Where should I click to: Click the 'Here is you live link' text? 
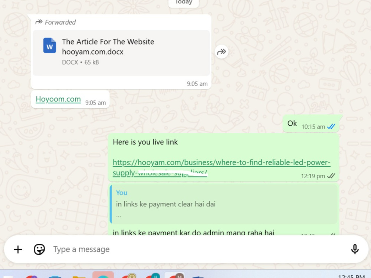[145, 142]
